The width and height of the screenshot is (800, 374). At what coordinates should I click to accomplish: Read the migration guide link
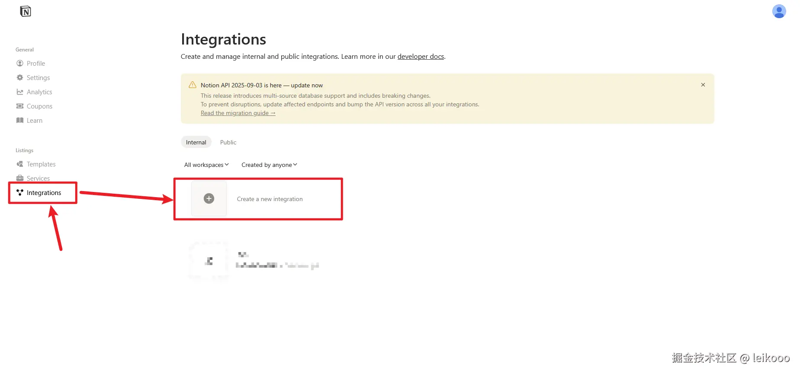click(238, 113)
